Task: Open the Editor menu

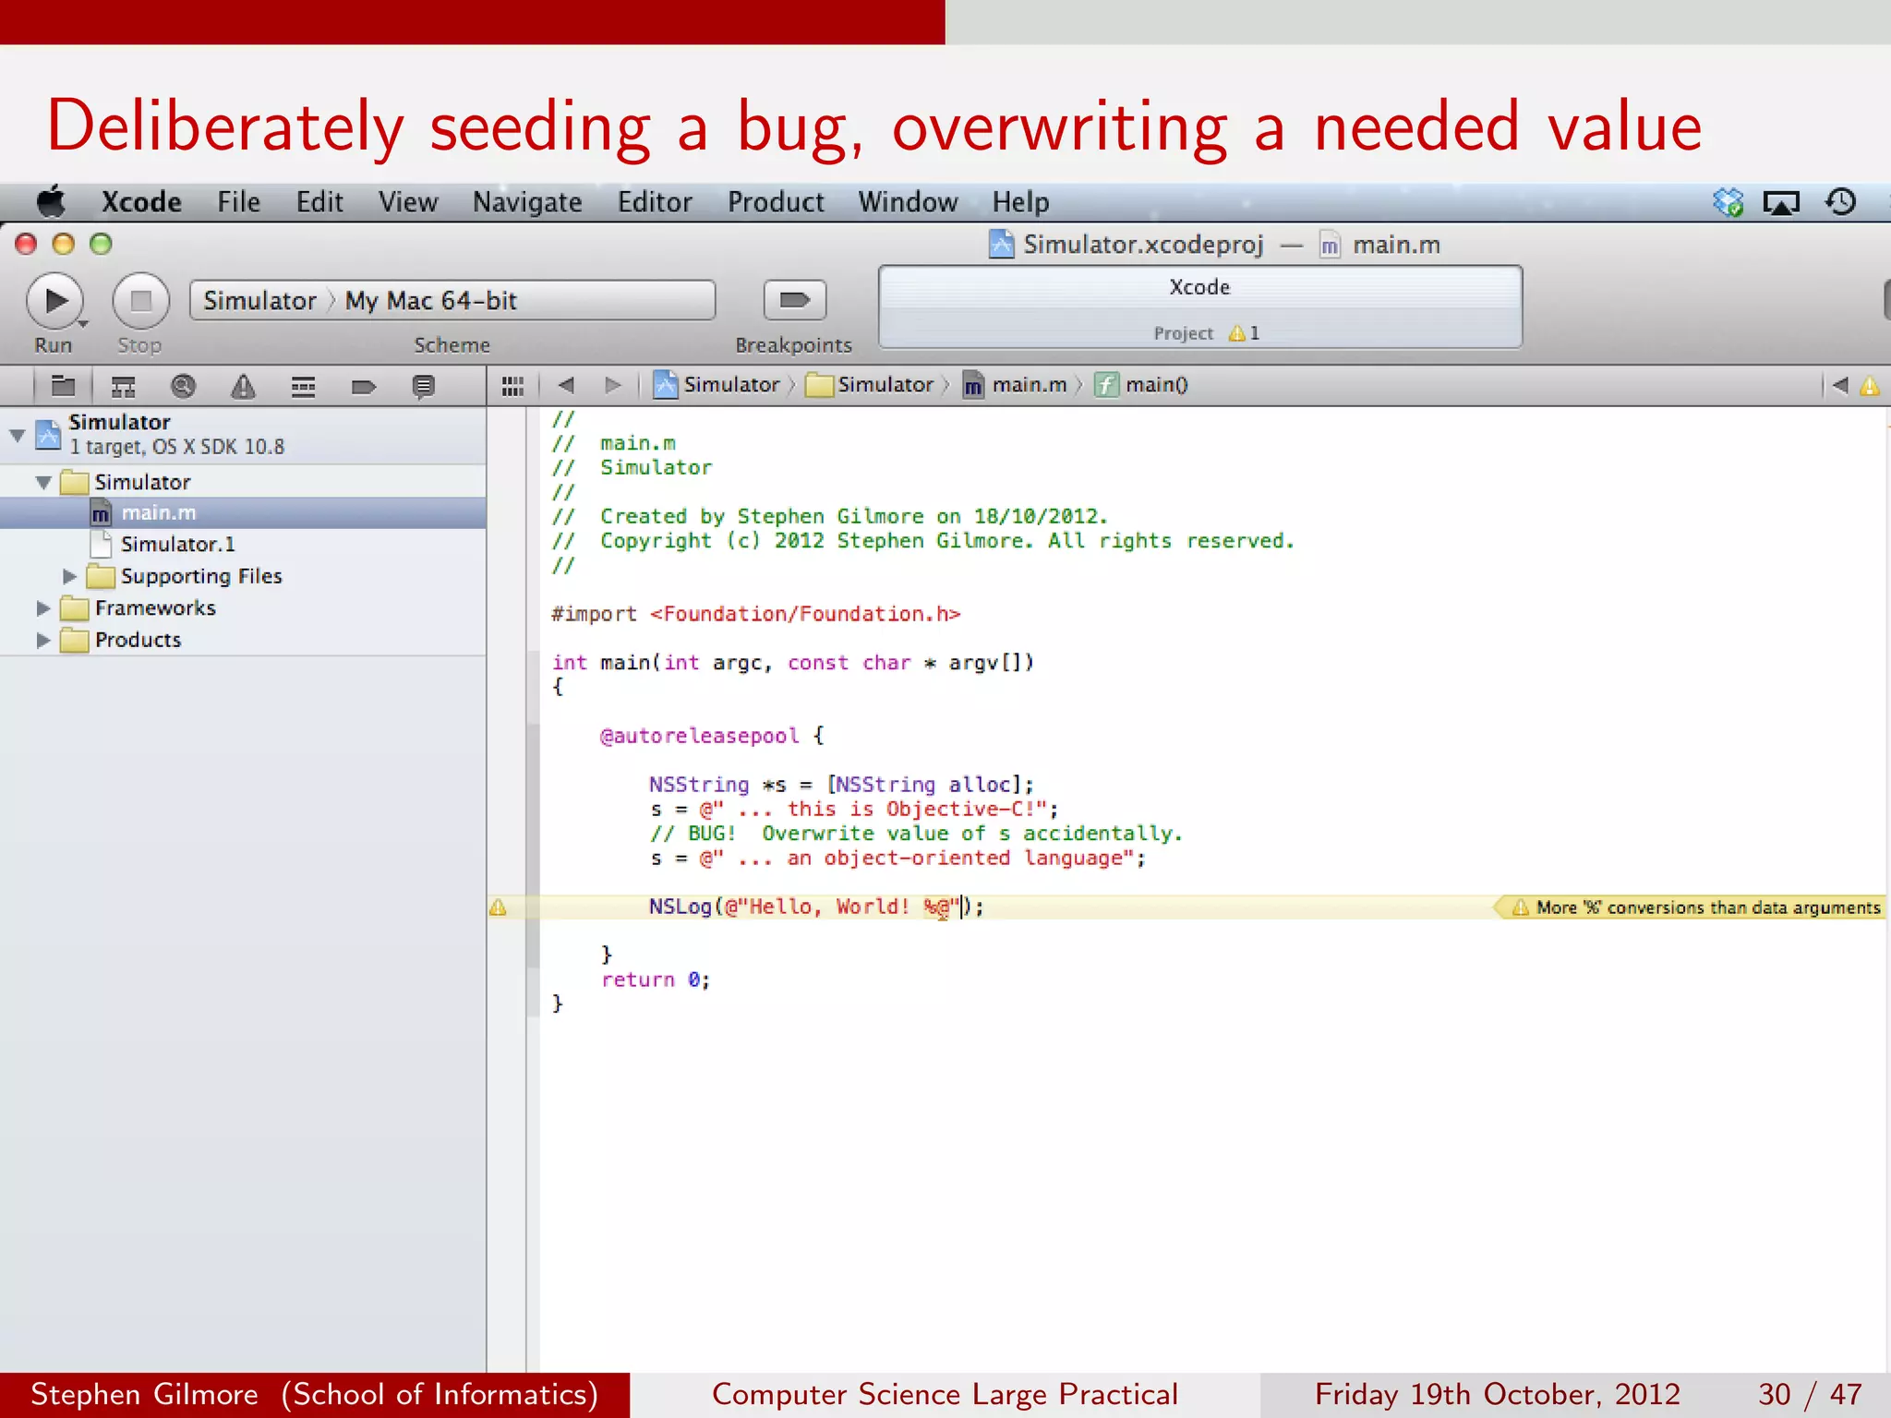Action: pyautogui.click(x=655, y=201)
